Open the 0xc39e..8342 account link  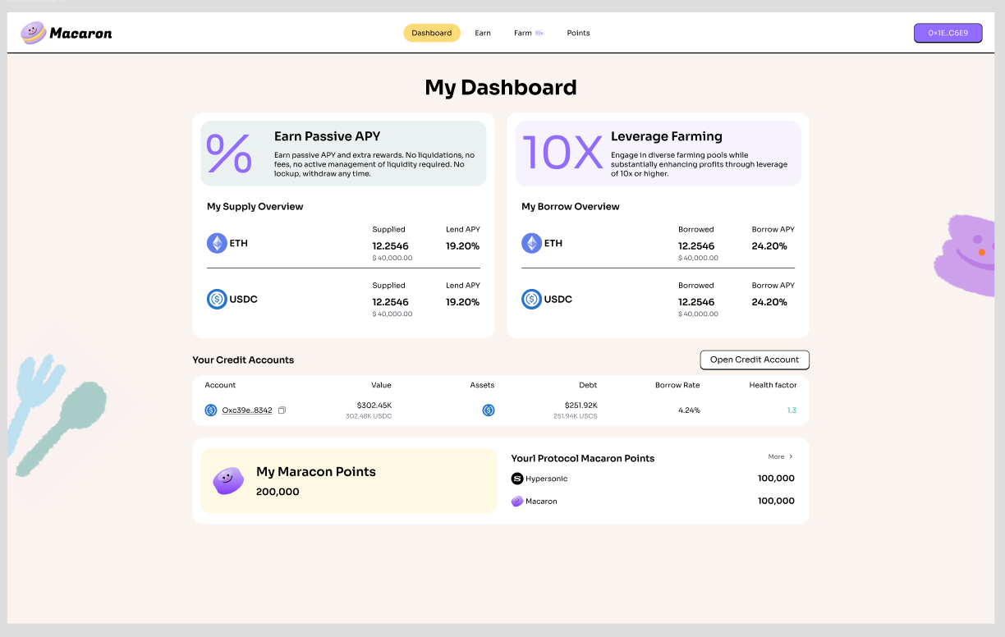coord(246,410)
